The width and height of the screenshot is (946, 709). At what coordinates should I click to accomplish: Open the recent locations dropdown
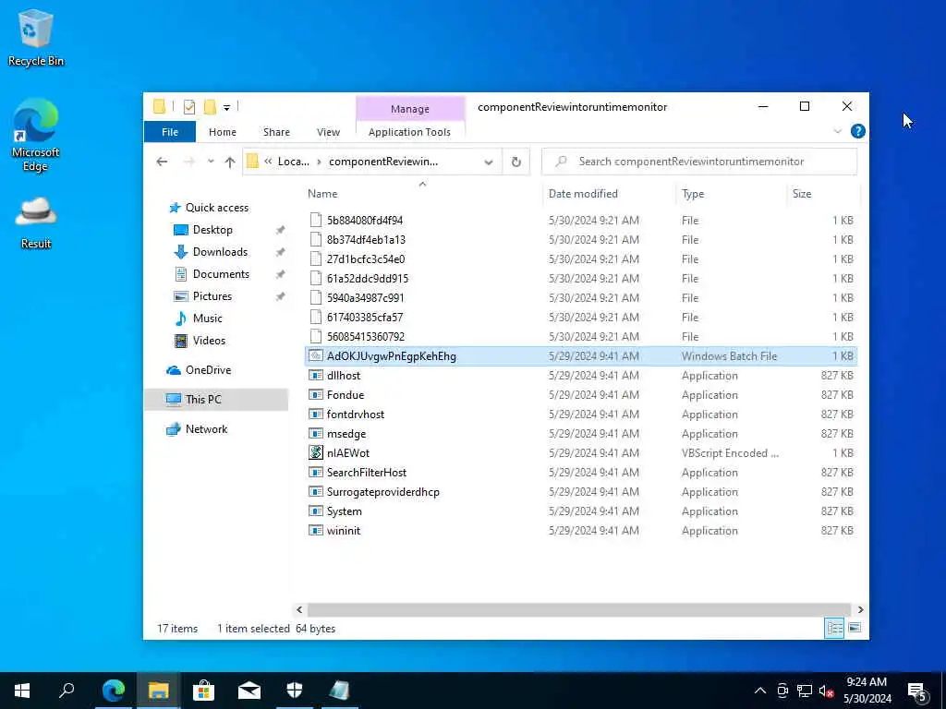coord(211,162)
